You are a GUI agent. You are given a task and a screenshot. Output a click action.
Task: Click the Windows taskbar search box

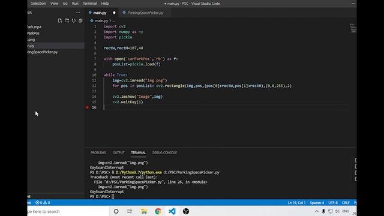pos(68,211)
